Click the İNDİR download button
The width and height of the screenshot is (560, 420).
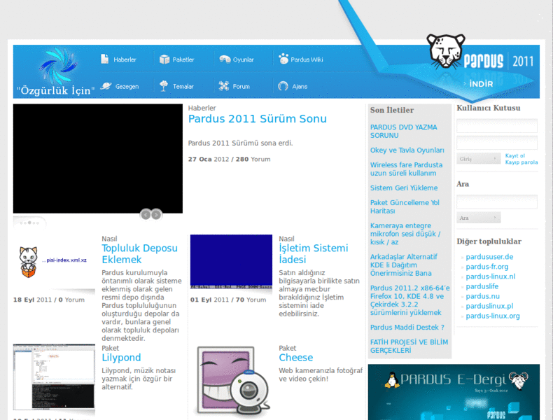pos(481,84)
